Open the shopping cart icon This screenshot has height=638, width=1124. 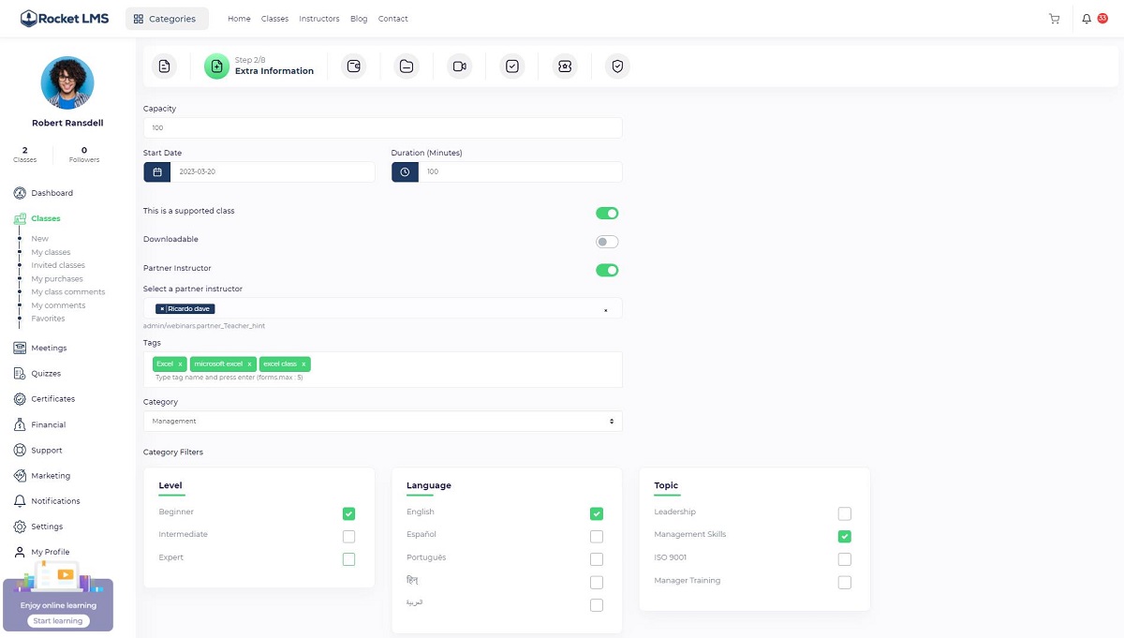coord(1054,19)
